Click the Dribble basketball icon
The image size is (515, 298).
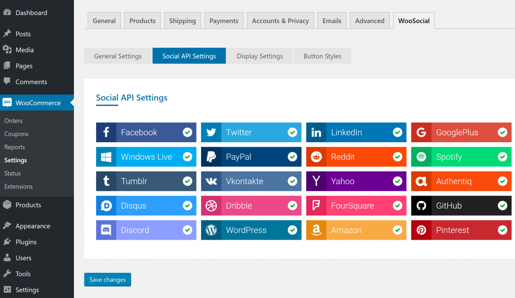click(x=211, y=206)
